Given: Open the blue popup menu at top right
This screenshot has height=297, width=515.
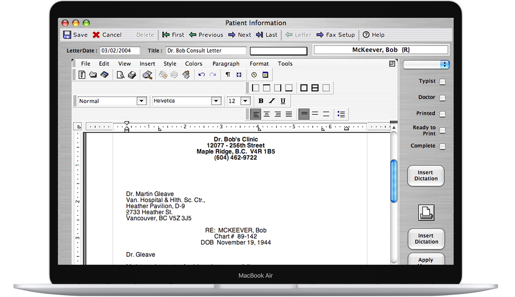Looking at the screenshot, I should pos(426,65).
